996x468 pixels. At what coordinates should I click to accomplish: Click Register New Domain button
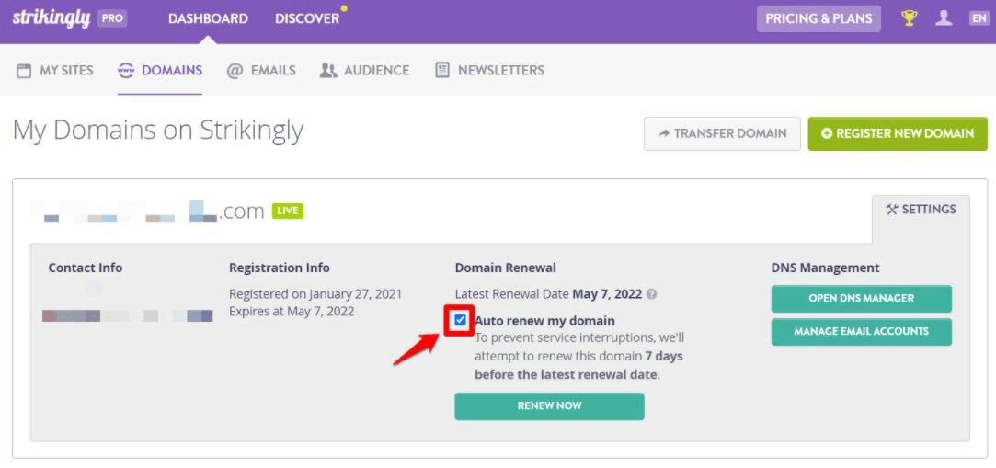click(x=897, y=133)
